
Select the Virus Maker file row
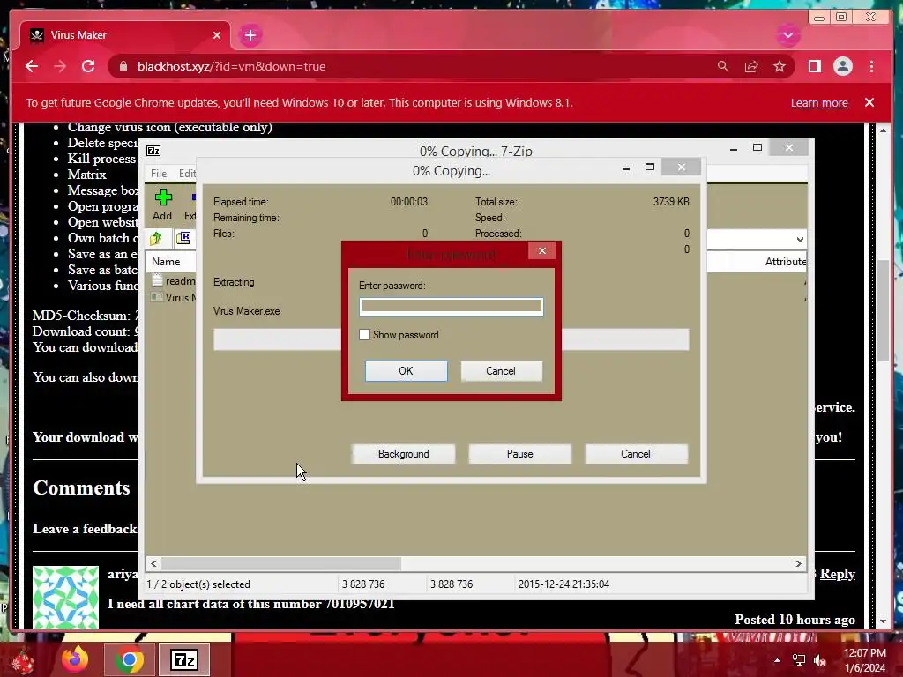click(x=174, y=298)
